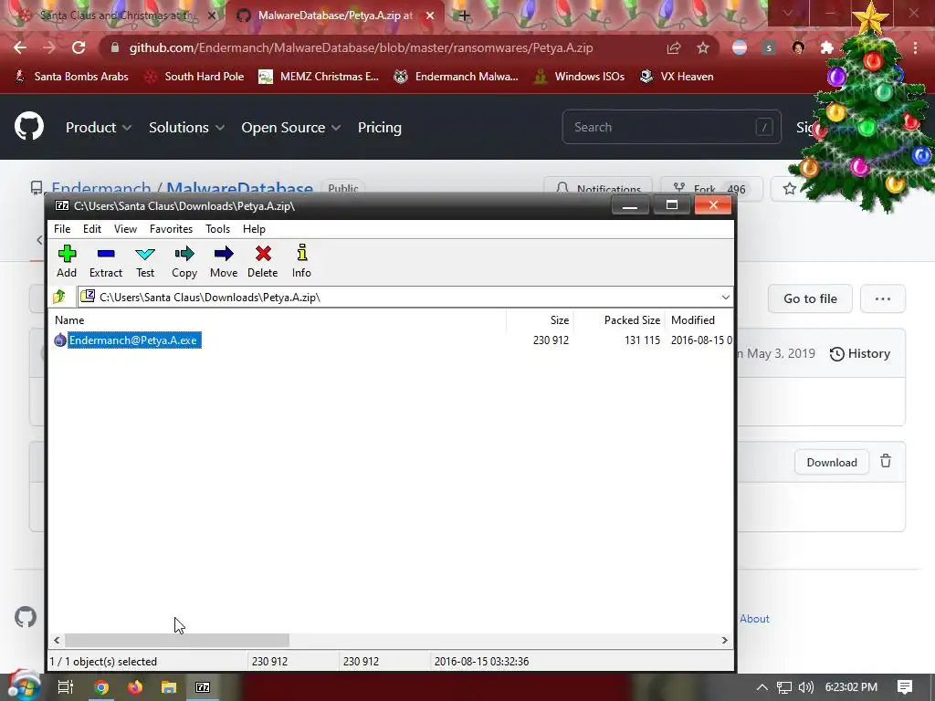Click the Copy toolbar icon
This screenshot has width=935, height=701.
click(184, 260)
